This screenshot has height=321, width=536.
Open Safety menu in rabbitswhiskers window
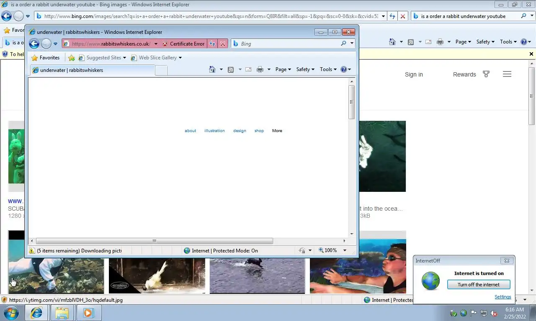305,69
